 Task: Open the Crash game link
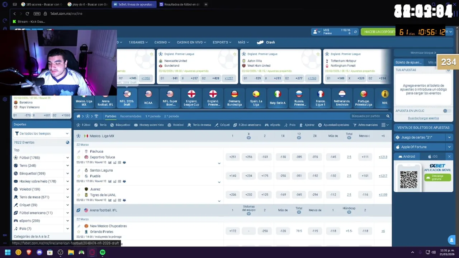pos(266,42)
